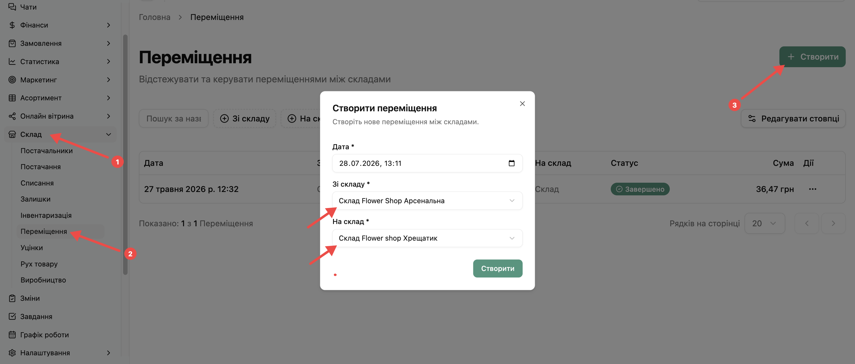
Task: Expand the Онлайн вітрина menu chevron
Action: click(x=108, y=116)
